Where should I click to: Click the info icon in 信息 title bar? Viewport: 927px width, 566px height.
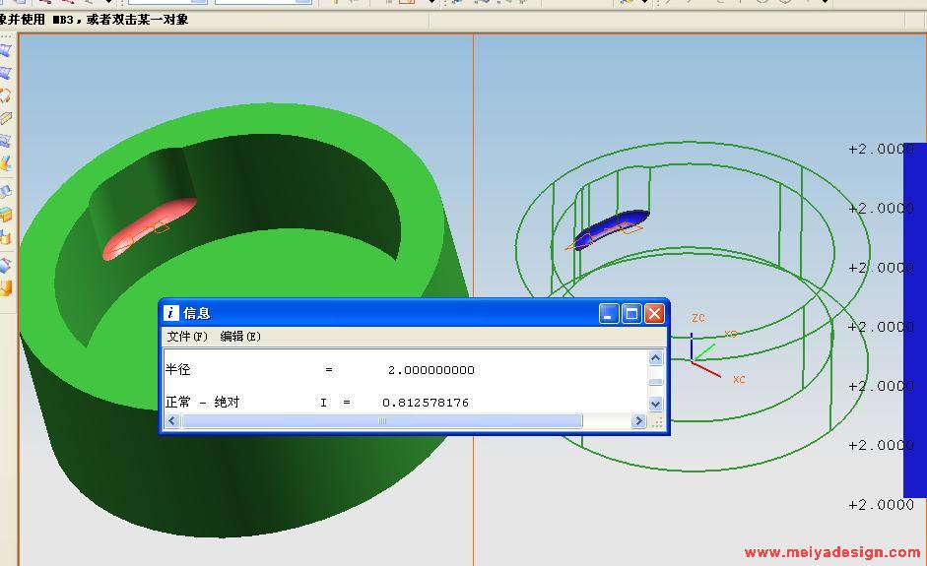coord(170,313)
